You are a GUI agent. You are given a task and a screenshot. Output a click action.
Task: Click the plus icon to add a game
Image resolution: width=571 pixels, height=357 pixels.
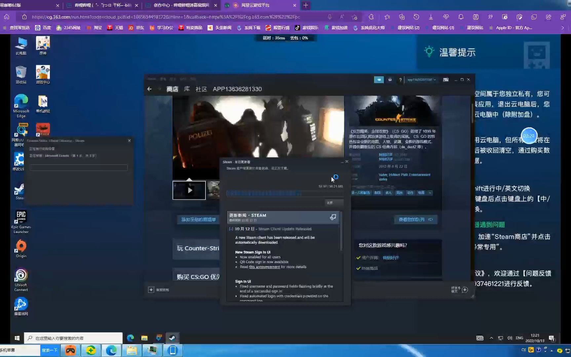[151, 290]
